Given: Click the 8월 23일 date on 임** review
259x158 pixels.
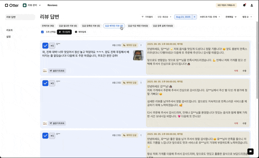Looking at the screenshot, I should coord(117,45).
